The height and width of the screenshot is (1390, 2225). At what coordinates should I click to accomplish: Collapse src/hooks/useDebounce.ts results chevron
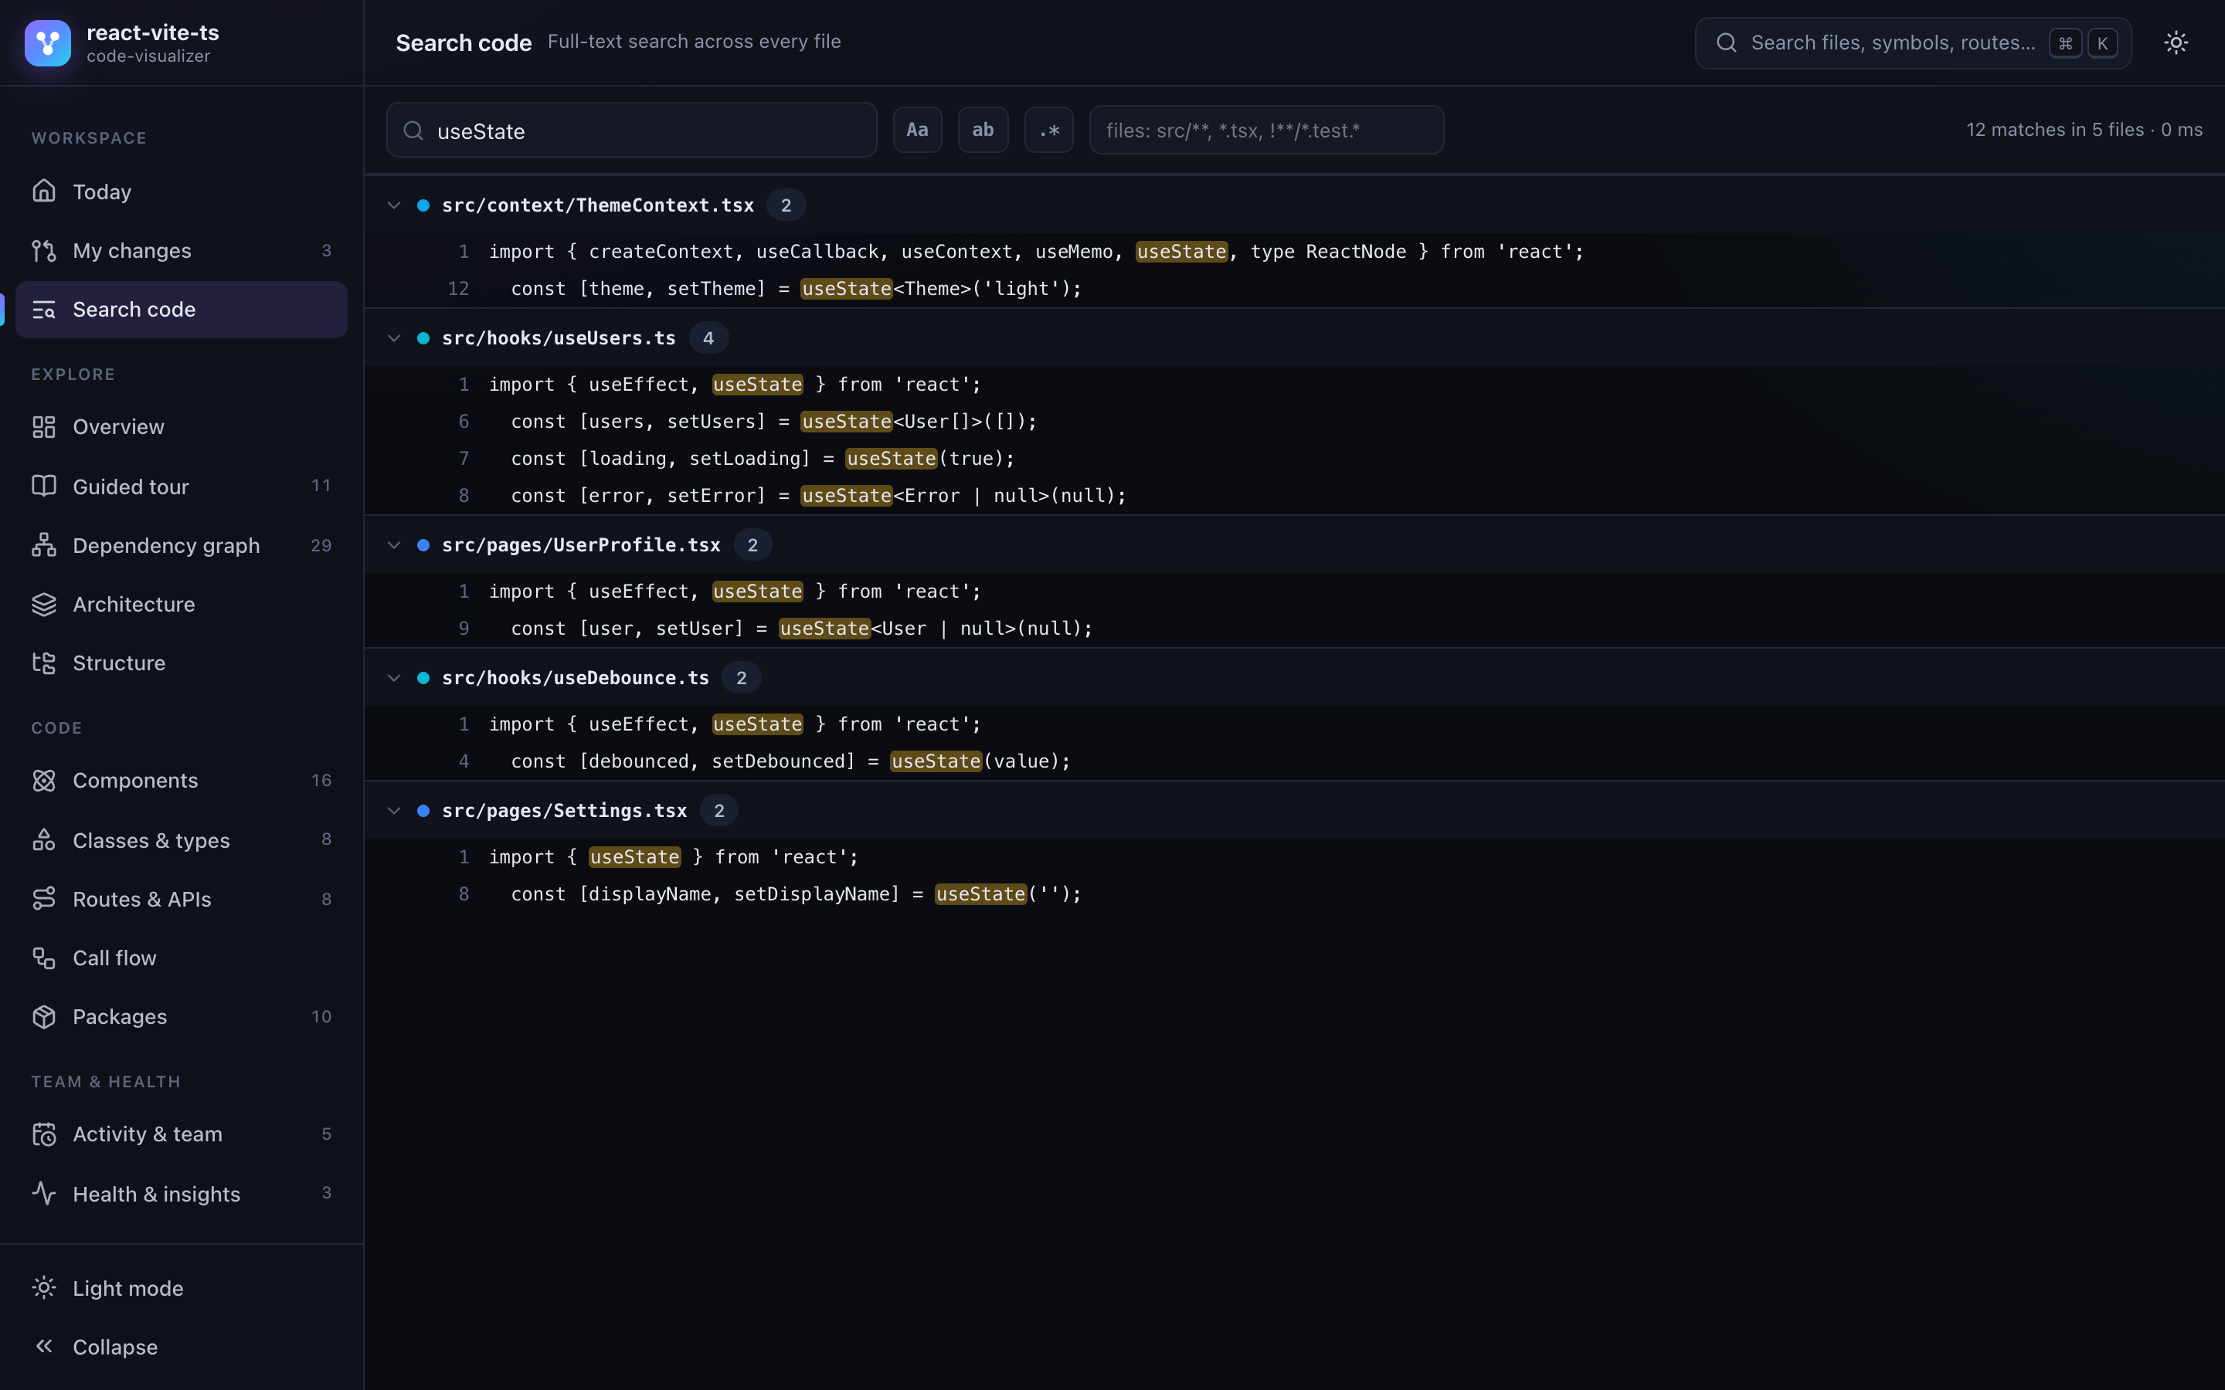pyautogui.click(x=395, y=677)
